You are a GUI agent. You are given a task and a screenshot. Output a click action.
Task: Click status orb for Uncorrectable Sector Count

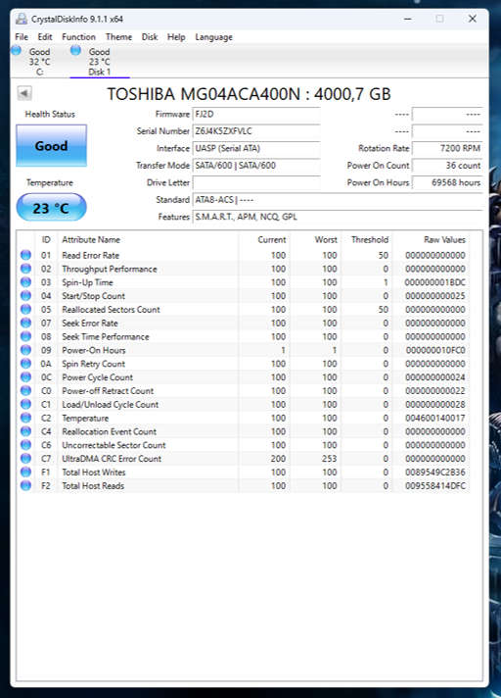pos(25,445)
